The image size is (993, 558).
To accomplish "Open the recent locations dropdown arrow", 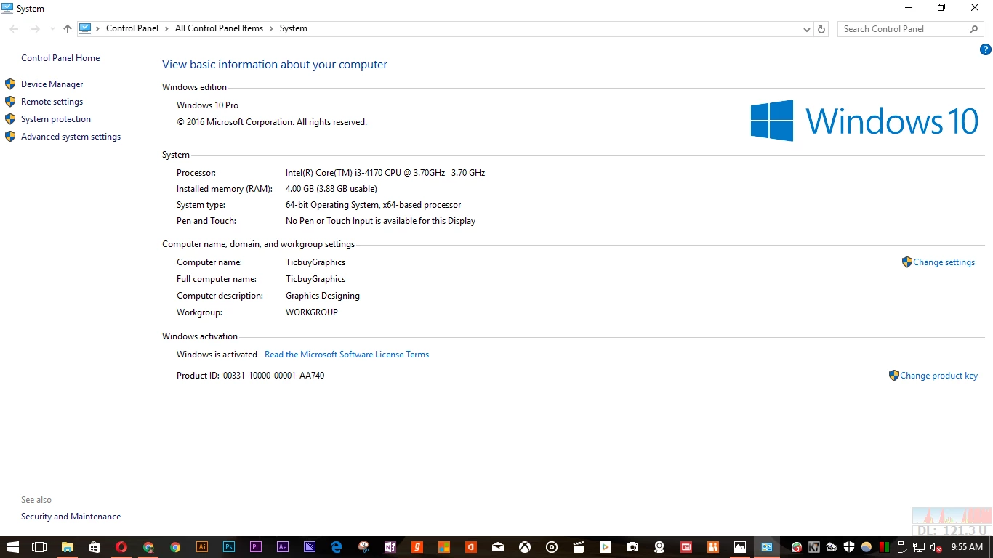I will click(x=52, y=29).
